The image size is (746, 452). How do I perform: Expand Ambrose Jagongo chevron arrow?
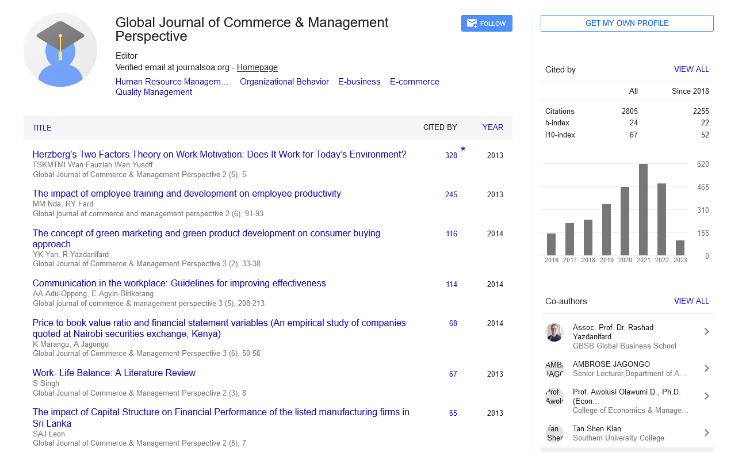pos(707,369)
